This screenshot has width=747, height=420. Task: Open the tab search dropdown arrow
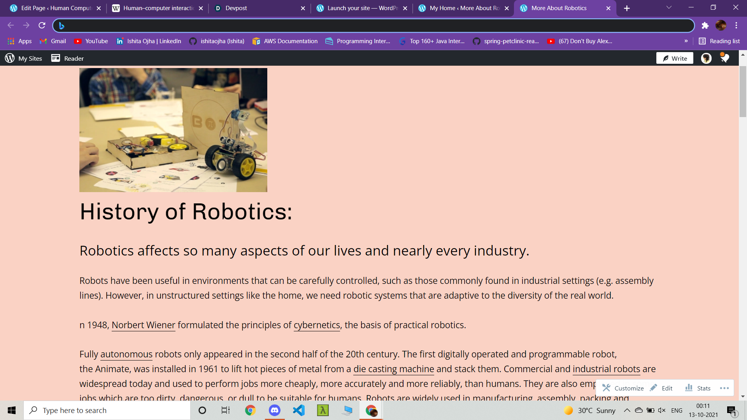[669, 7]
